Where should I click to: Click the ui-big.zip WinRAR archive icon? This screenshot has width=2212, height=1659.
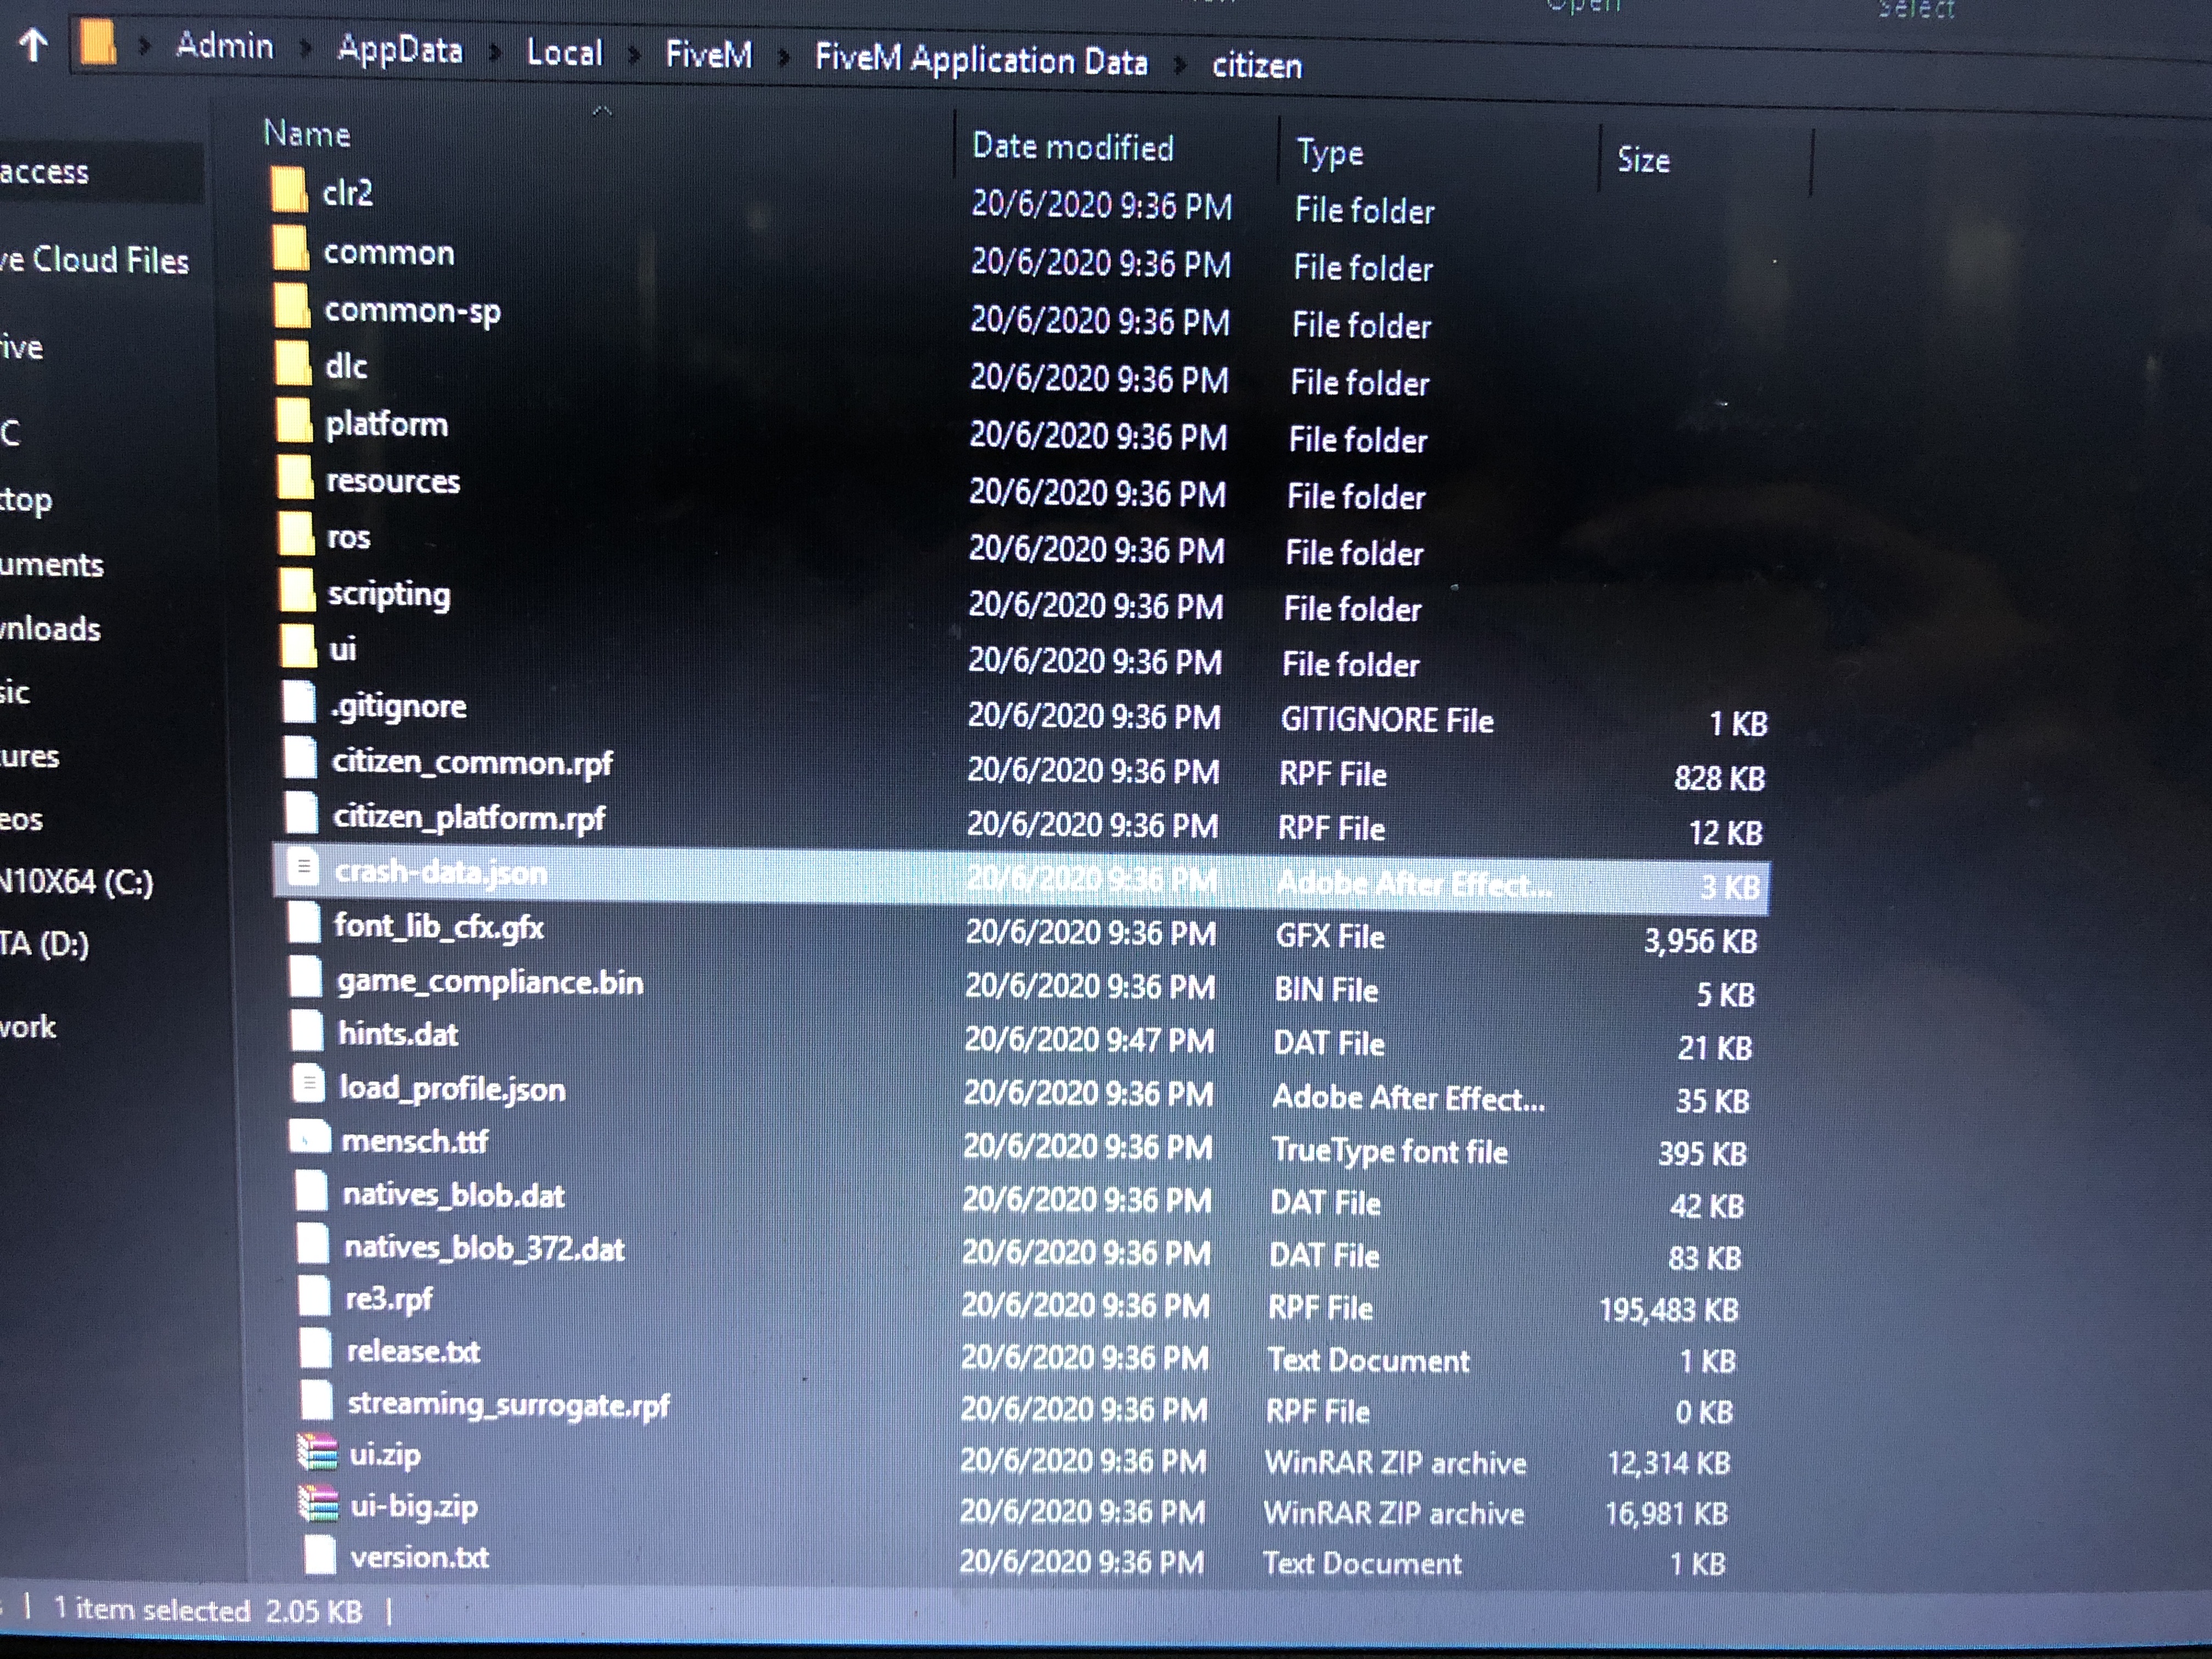319,1503
